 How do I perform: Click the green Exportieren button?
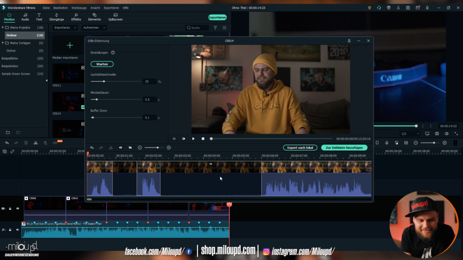(x=217, y=18)
